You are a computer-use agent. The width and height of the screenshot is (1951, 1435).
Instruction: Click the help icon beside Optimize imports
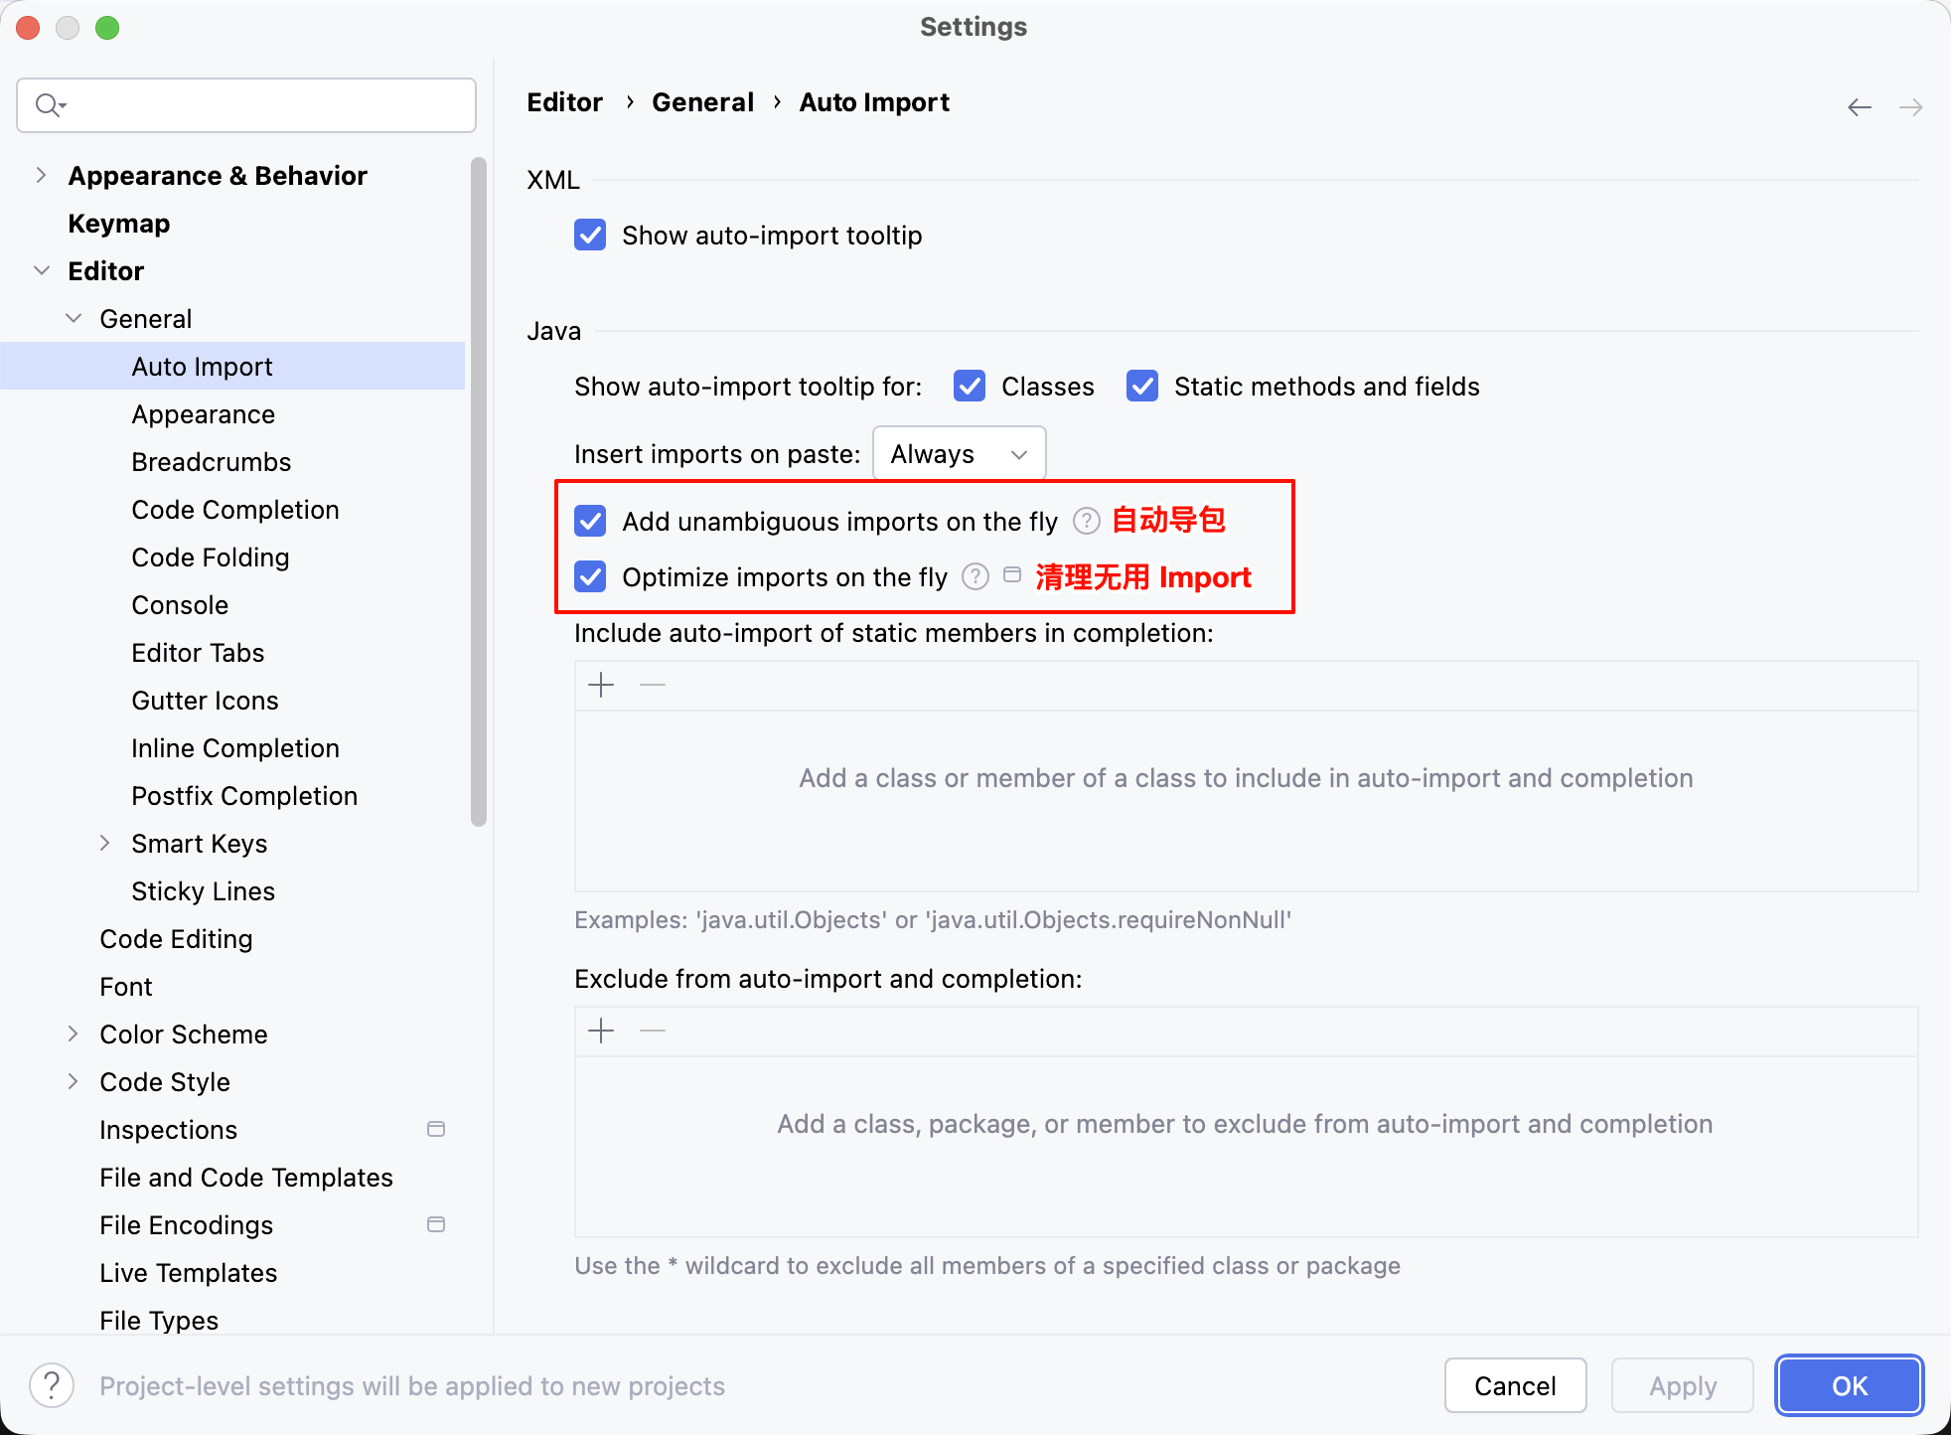click(x=975, y=576)
